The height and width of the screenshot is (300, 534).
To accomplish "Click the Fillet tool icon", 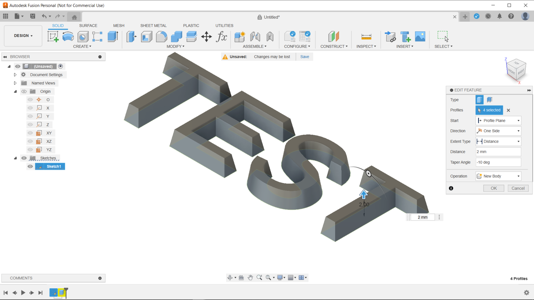I will [162, 37].
